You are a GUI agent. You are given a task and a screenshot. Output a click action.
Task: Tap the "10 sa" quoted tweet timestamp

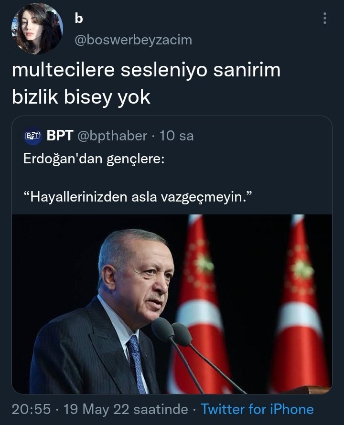[177, 136]
